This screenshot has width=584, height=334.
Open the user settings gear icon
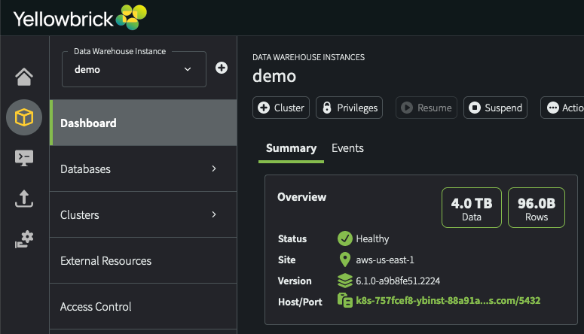(24, 240)
